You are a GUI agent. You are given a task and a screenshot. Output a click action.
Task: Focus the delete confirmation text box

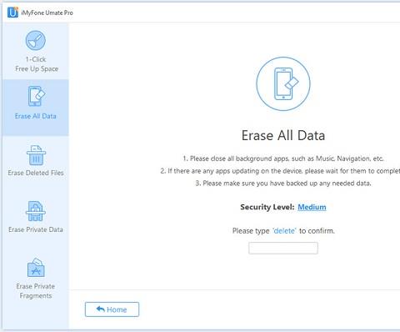283,248
